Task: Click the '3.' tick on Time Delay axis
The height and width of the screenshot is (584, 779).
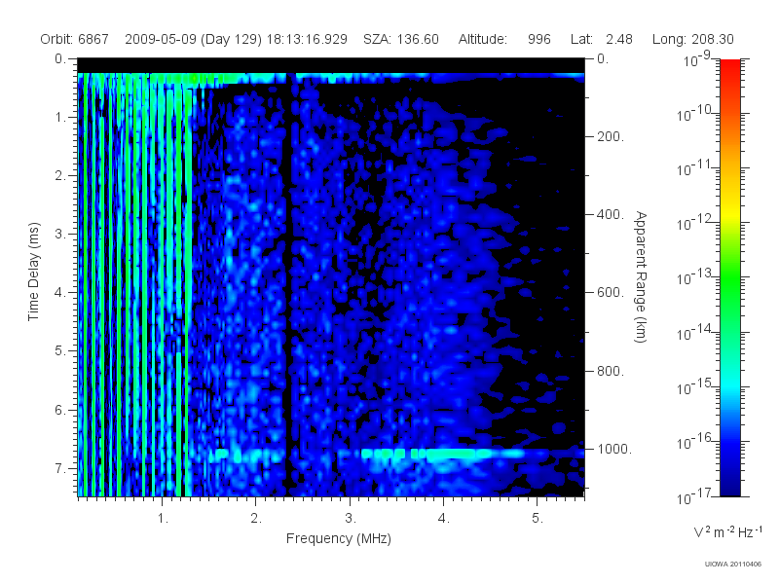Action: [60, 234]
